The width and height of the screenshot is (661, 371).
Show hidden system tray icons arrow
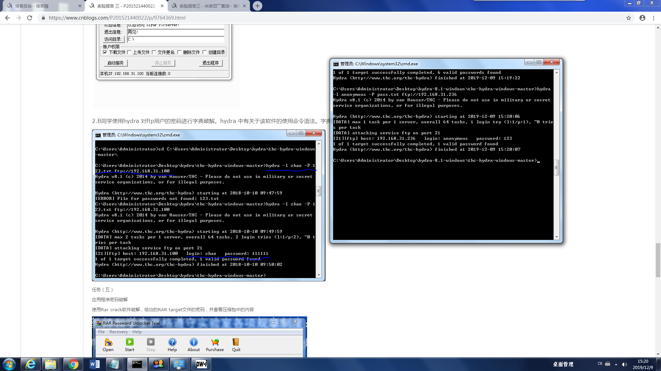(616, 364)
